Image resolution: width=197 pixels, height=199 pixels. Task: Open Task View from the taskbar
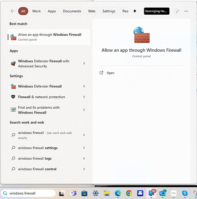click(x=62, y=193)
